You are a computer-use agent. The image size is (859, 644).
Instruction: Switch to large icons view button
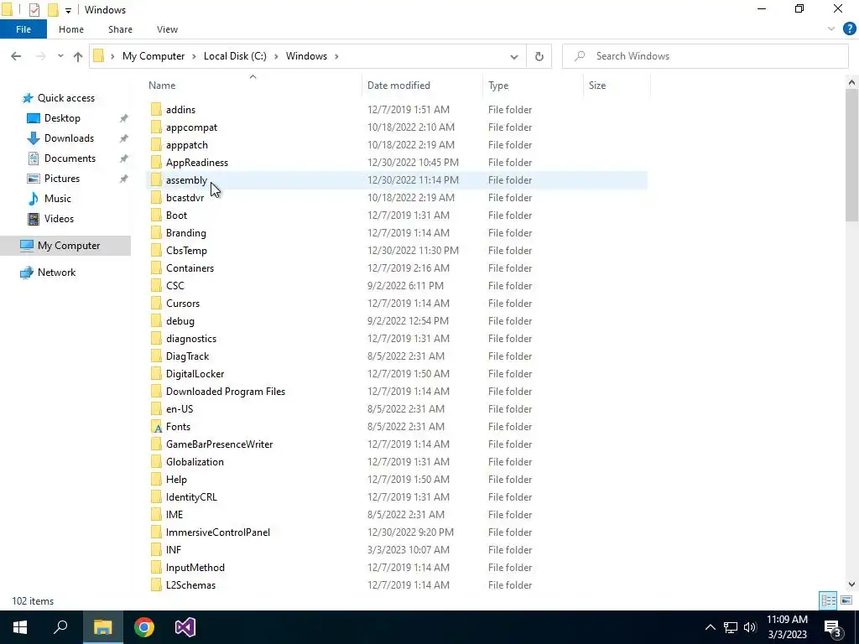[x=846, y=600]
